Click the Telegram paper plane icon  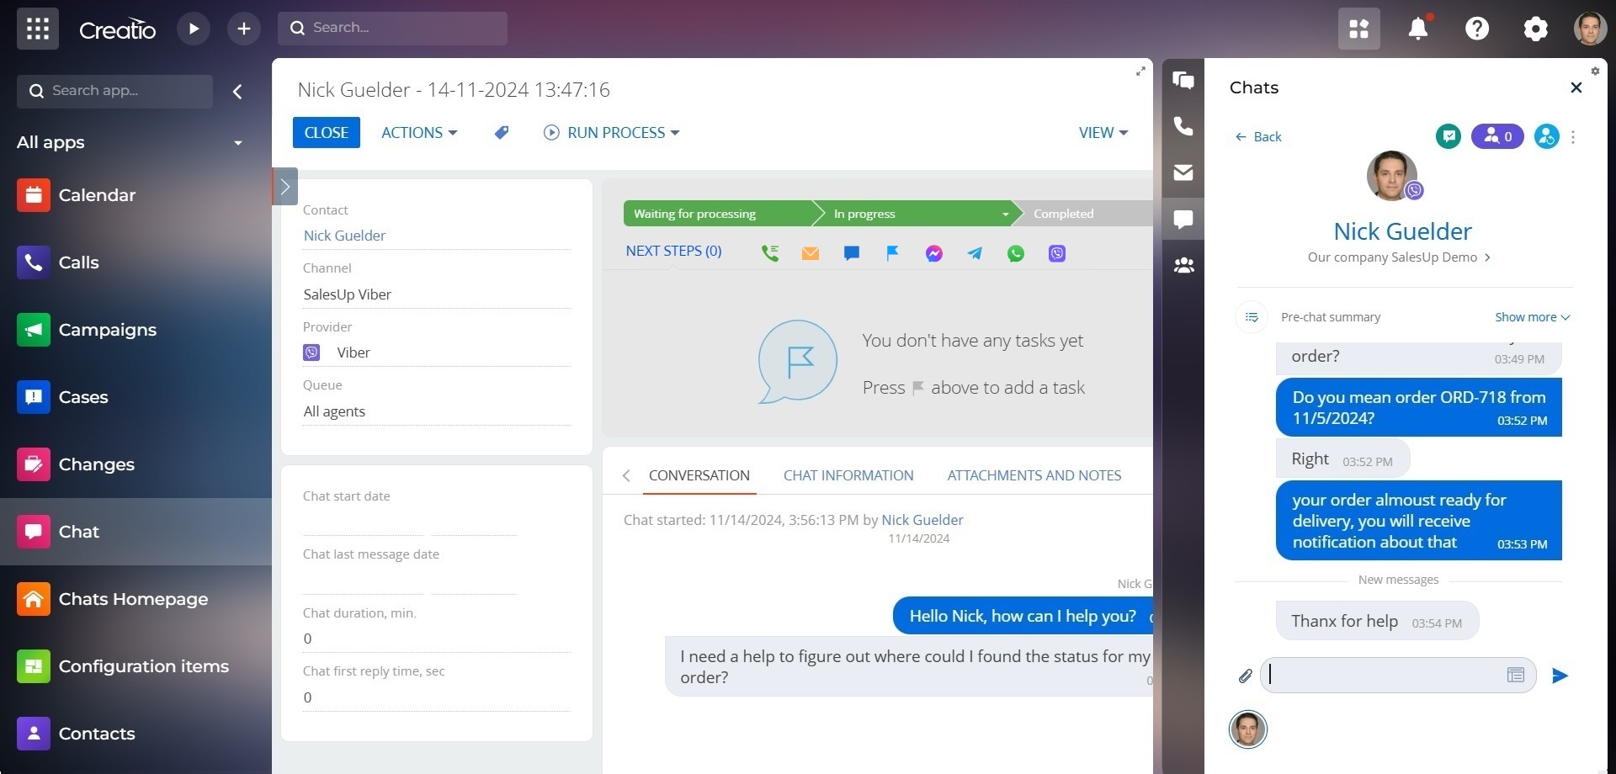point(975,253)
